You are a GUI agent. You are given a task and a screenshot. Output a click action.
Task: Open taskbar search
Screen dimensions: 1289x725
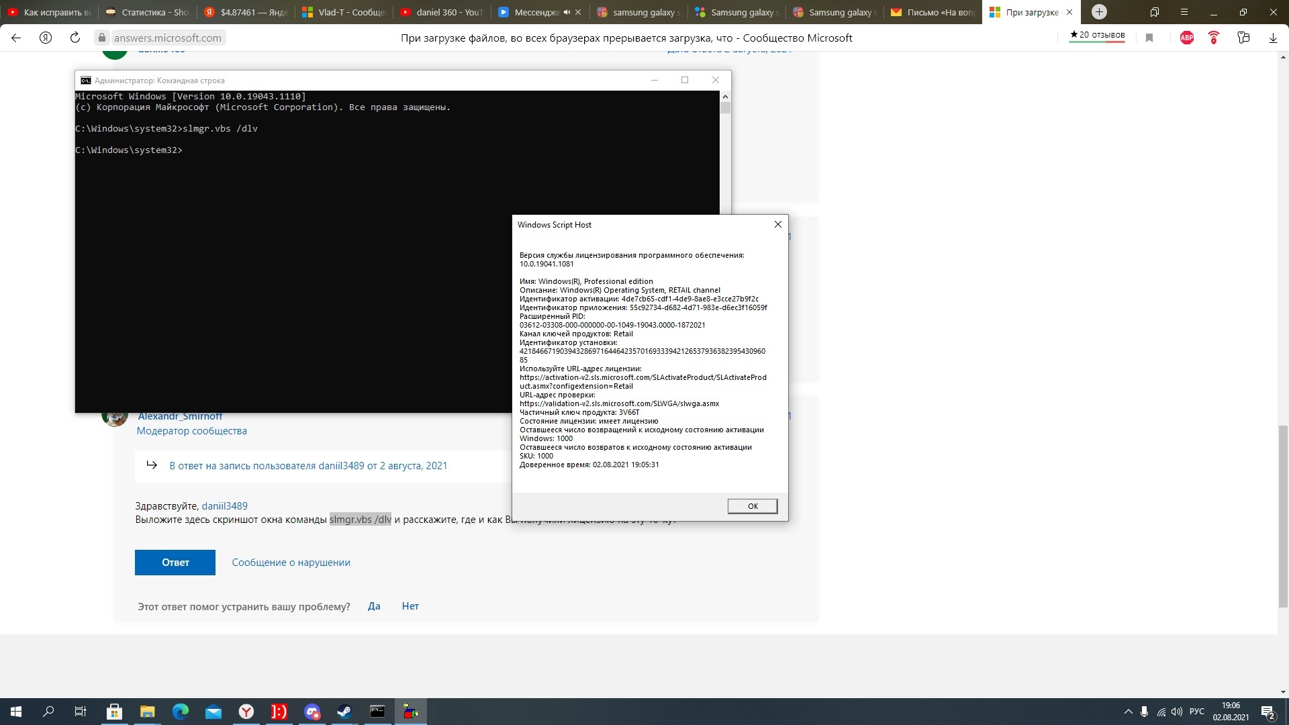(x=48, y=712)
